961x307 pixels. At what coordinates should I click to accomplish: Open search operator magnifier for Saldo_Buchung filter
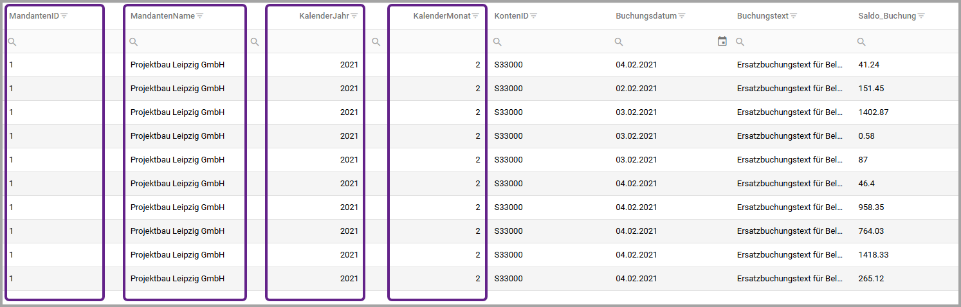click(861, 42)
